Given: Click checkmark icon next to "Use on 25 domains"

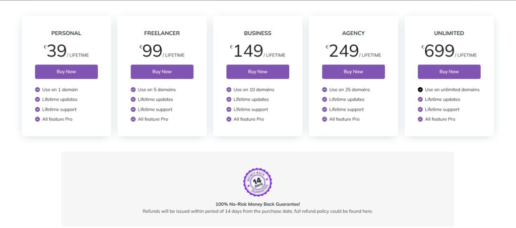Looking at the screenshot, I should 325,90.
